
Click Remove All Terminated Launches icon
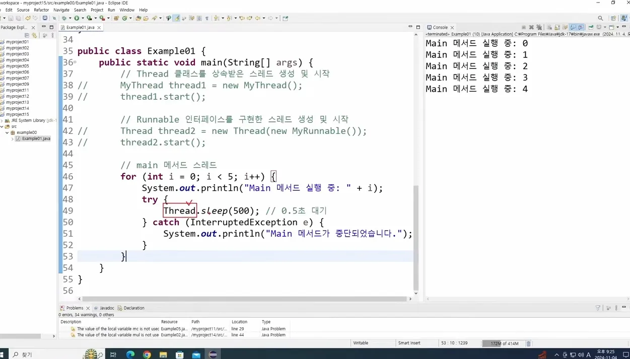(539, 27)
